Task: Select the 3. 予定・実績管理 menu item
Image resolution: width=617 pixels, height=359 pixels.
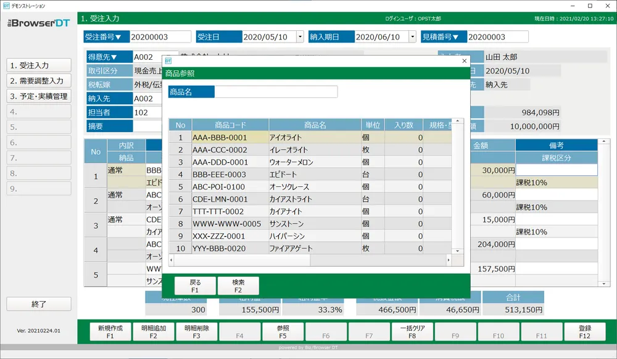Action: (x=38, y=96)
